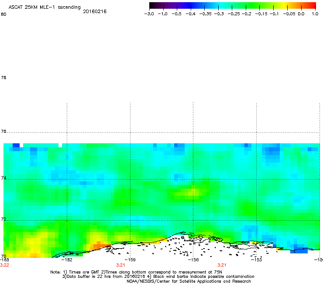The height and width of the screenshot is (284, 323).
Task: Click the red '3:21' time below -156
Action: [222, 265]
